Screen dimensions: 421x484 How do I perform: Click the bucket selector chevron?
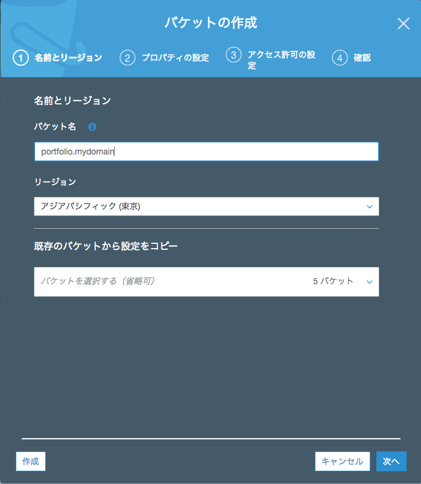tap(370, 282)
